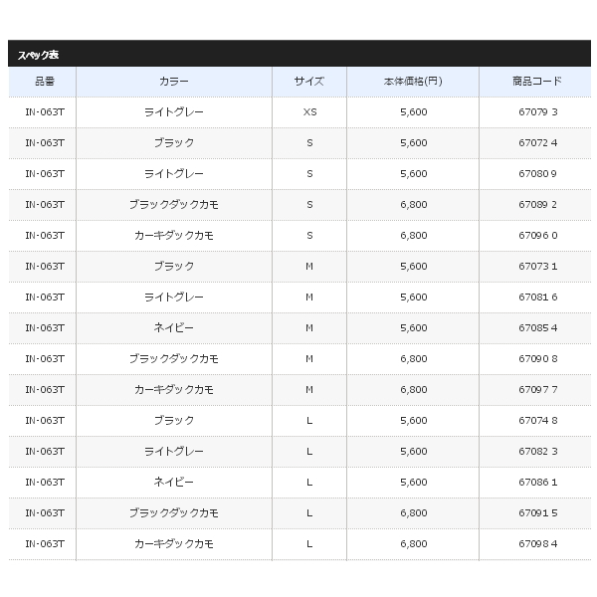Click the スペック表 header bar

point(299,54)
